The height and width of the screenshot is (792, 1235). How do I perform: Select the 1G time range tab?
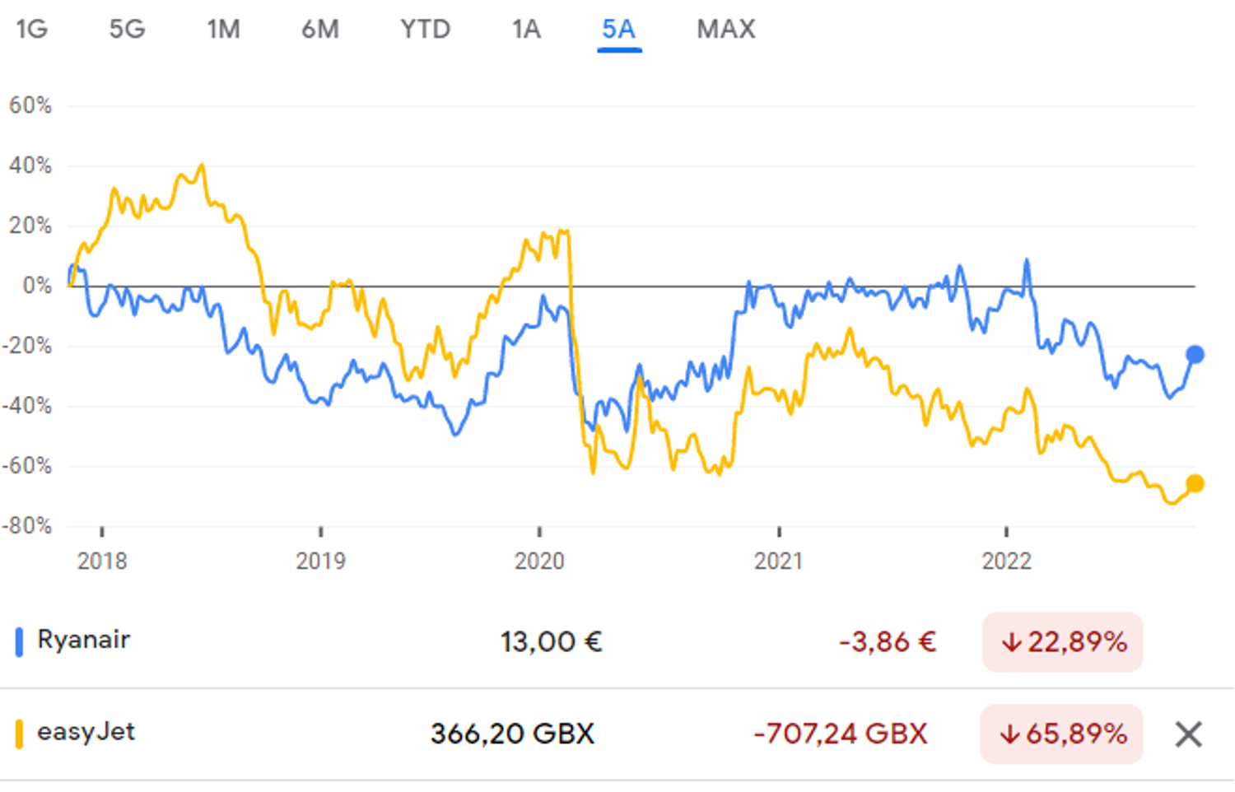[32, 30]
